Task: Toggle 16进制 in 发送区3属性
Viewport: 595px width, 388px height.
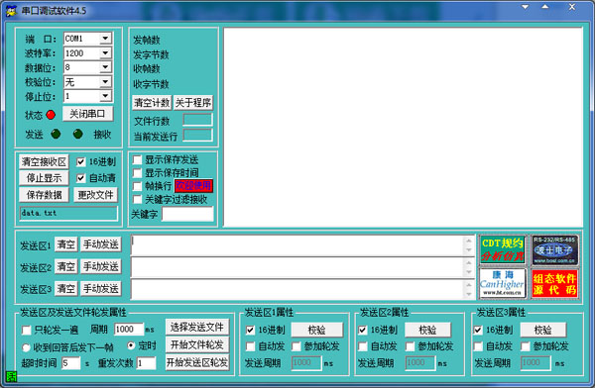Action: (x=478, y=330)
